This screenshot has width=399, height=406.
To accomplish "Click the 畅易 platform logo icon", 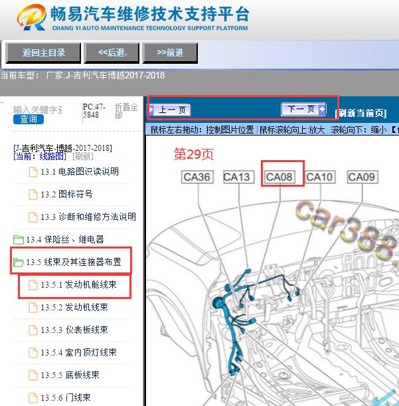I will (x=32, y=17).
